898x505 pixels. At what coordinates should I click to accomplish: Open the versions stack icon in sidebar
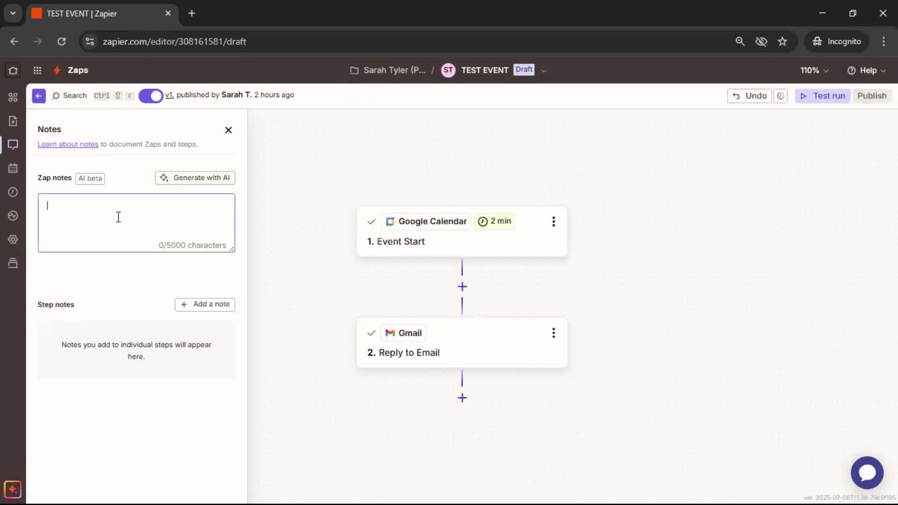pyautogui.click(x=13, y=263)
